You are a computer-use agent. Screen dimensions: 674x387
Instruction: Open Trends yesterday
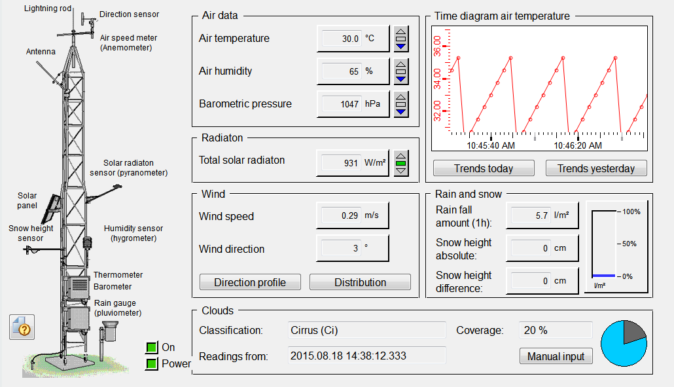(596, 168)
